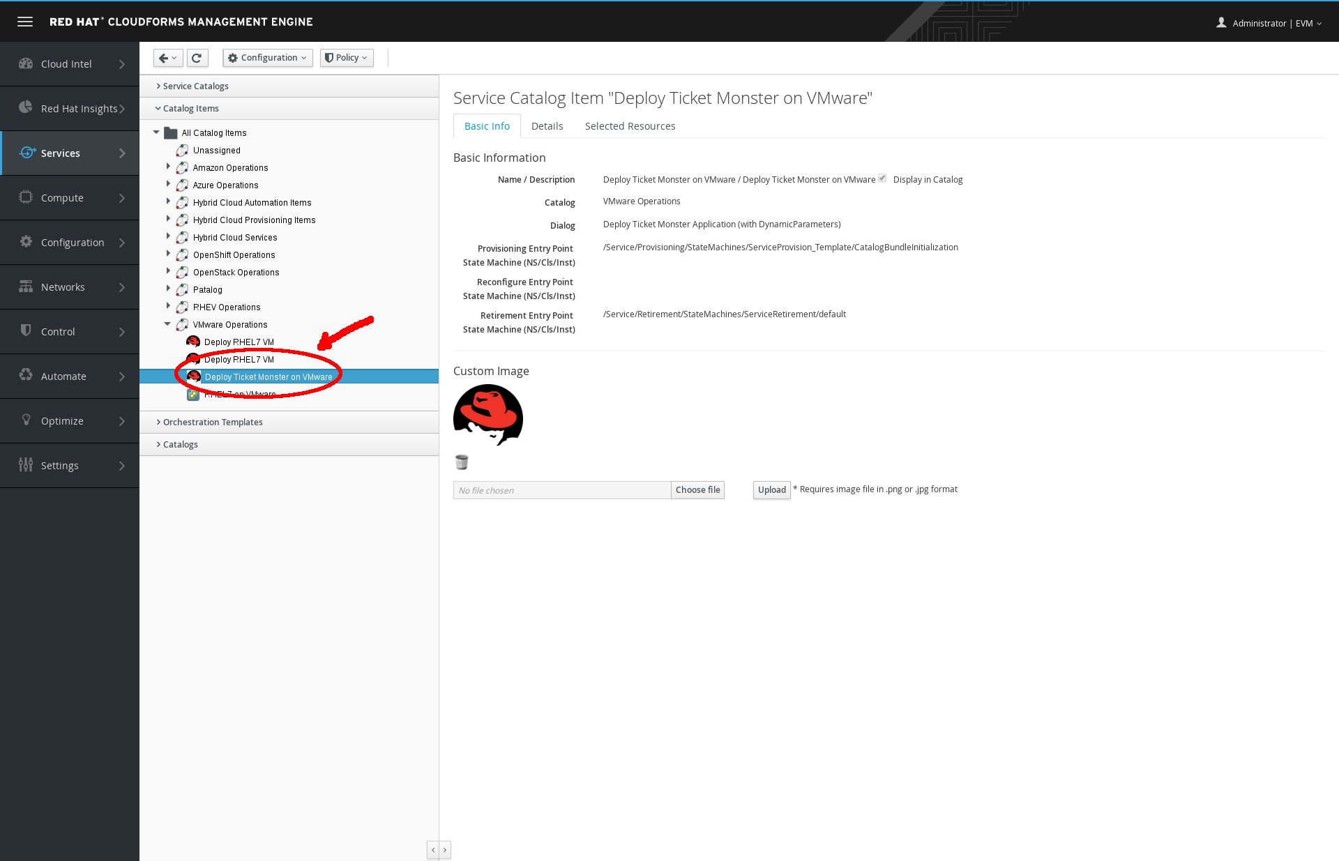1339x861 pixels.
Task: Click the back history arrow button
Action: [168, 58]
